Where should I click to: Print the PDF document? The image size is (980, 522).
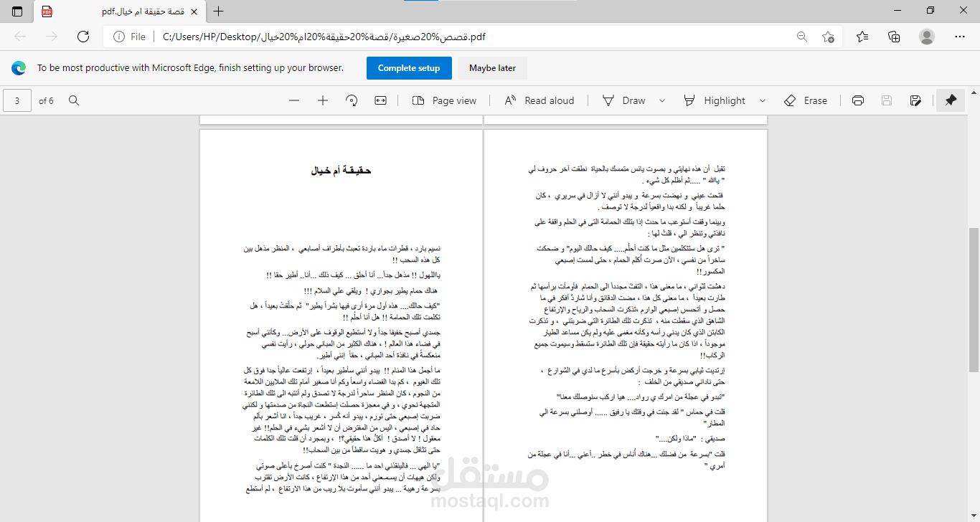(858, 100)
